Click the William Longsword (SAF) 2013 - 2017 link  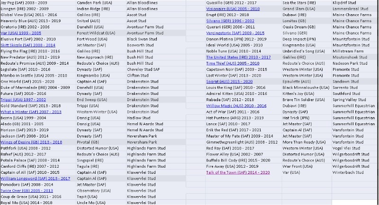click(35, 179)
